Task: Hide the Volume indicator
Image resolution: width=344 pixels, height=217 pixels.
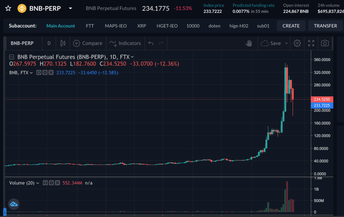Action: [x=45, y=183]
